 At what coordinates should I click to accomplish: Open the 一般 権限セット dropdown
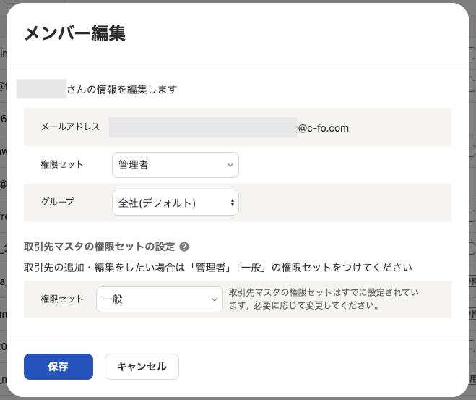point(160,299)
